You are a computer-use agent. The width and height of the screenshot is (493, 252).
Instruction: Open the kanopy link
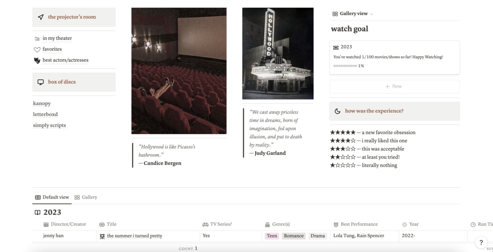(42, 103)
